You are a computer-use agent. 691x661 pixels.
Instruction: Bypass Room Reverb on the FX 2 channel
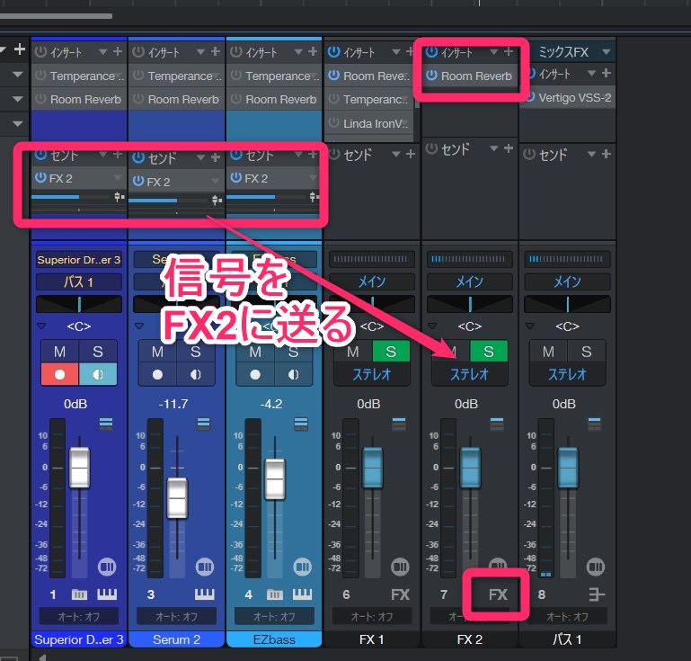pyautogui.click(x=431, y=76)
